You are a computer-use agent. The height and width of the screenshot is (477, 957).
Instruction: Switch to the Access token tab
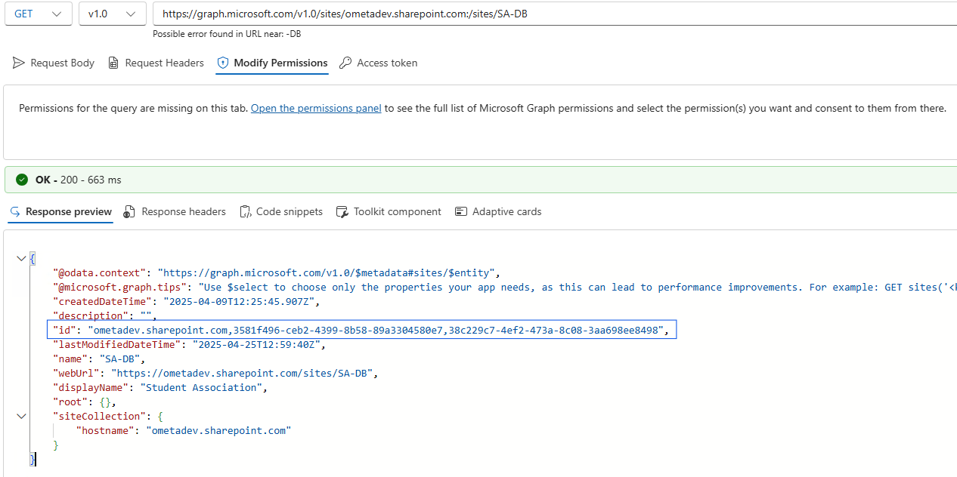387,63
